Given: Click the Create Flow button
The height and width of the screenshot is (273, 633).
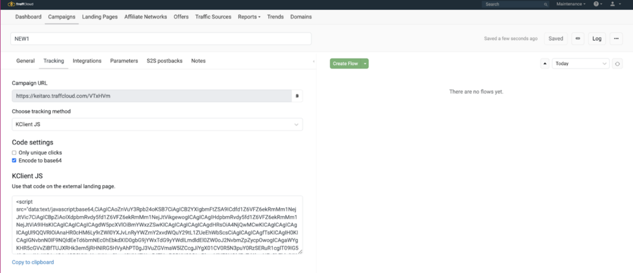Looking at the screenshot, I should click(x=346, y=64).
